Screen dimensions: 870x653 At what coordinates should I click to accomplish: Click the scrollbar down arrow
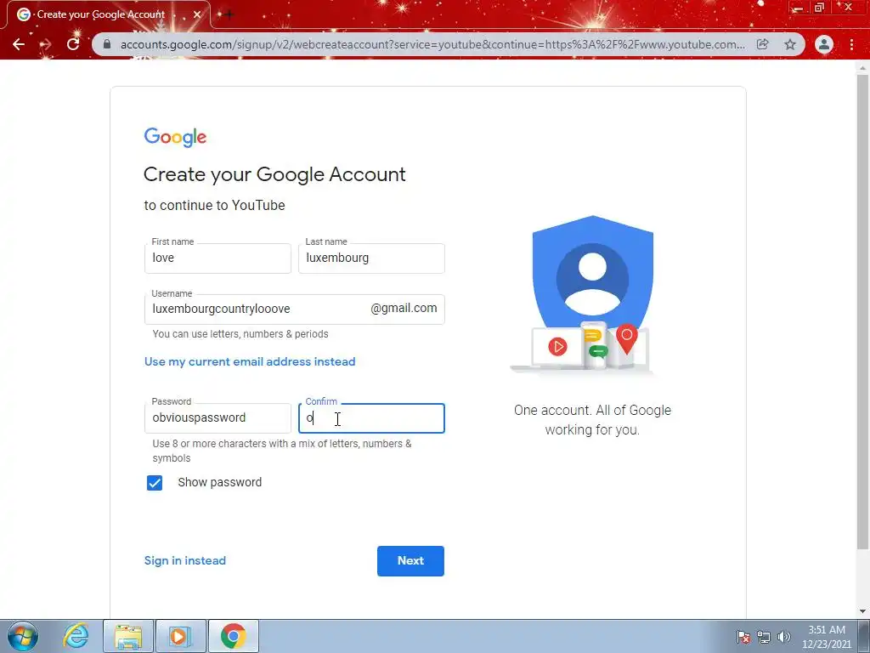[862, 611]
